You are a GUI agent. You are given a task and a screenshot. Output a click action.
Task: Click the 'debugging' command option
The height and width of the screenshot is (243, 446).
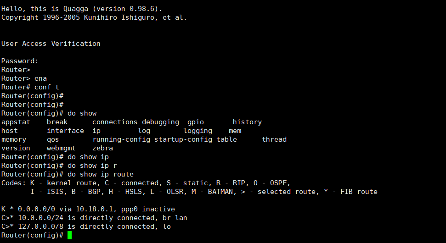point(160,122)
